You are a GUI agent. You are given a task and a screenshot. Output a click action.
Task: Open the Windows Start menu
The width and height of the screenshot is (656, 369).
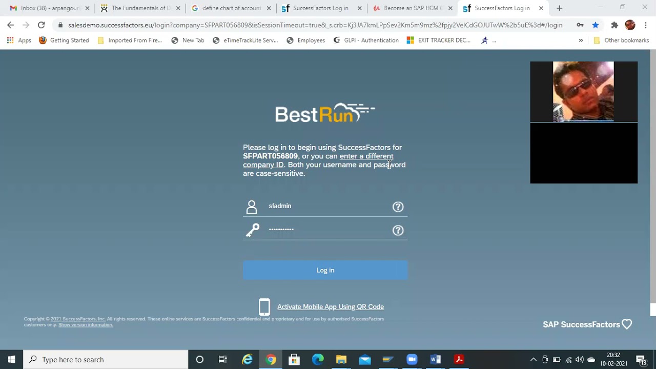pyautogui.click(x=11, y=359)
